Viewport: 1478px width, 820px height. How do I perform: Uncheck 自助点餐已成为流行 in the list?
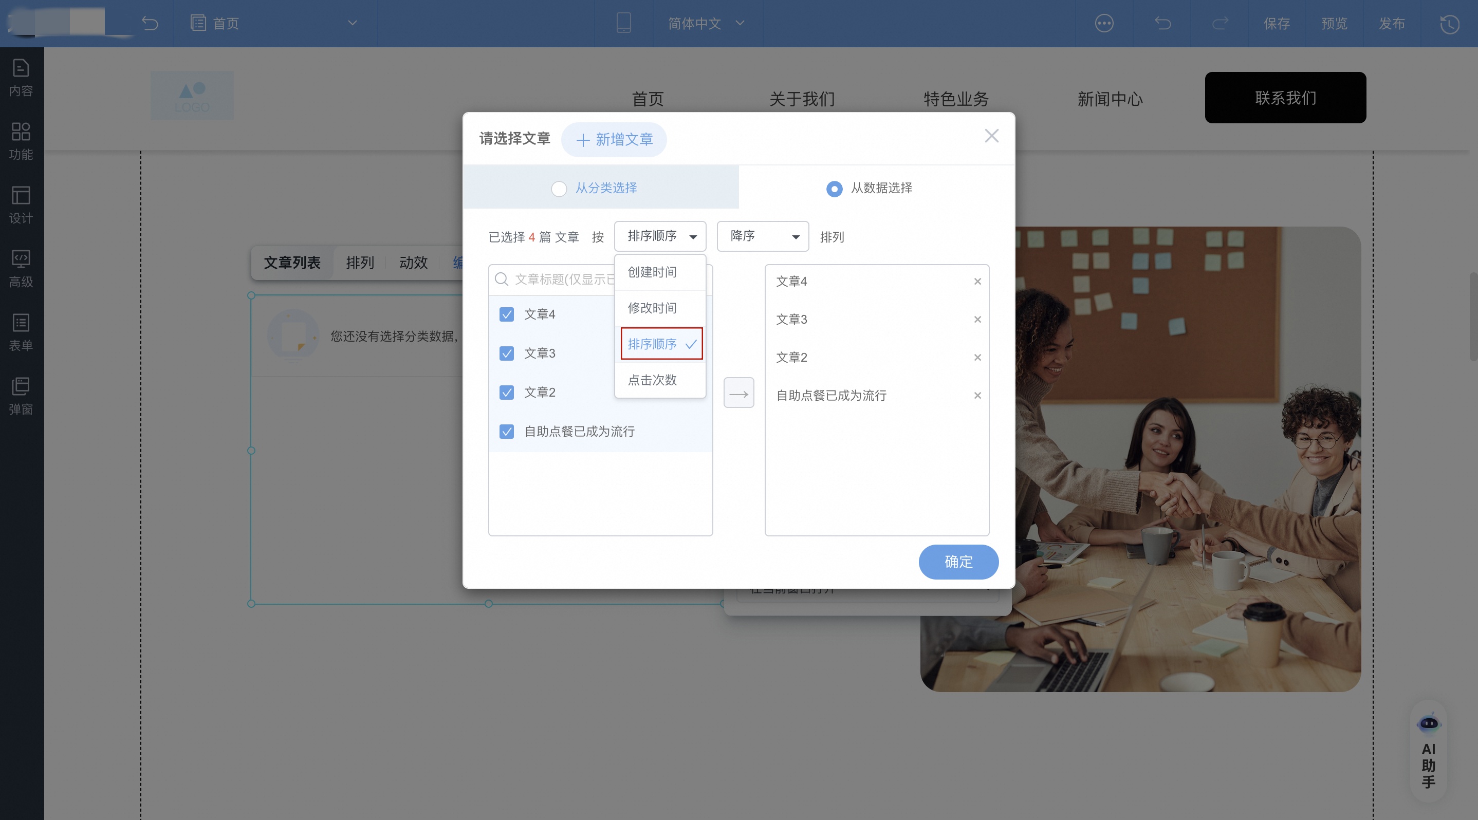tap(506, 432)
